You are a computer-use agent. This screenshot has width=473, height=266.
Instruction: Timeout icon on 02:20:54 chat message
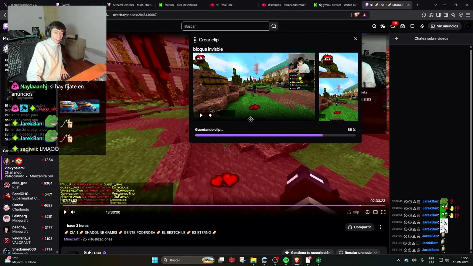[410, 208]
